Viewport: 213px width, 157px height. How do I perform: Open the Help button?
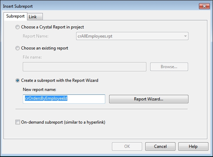193,146
